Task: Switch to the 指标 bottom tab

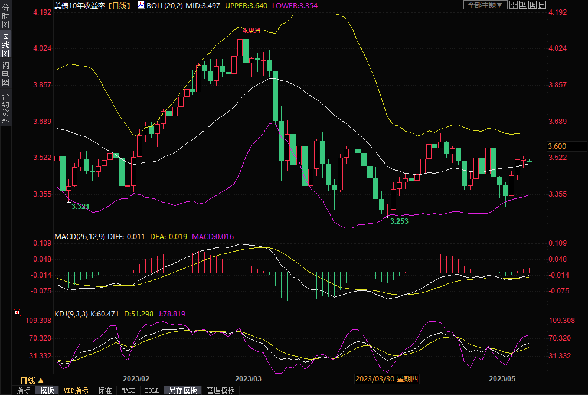Action: (23, 390)
